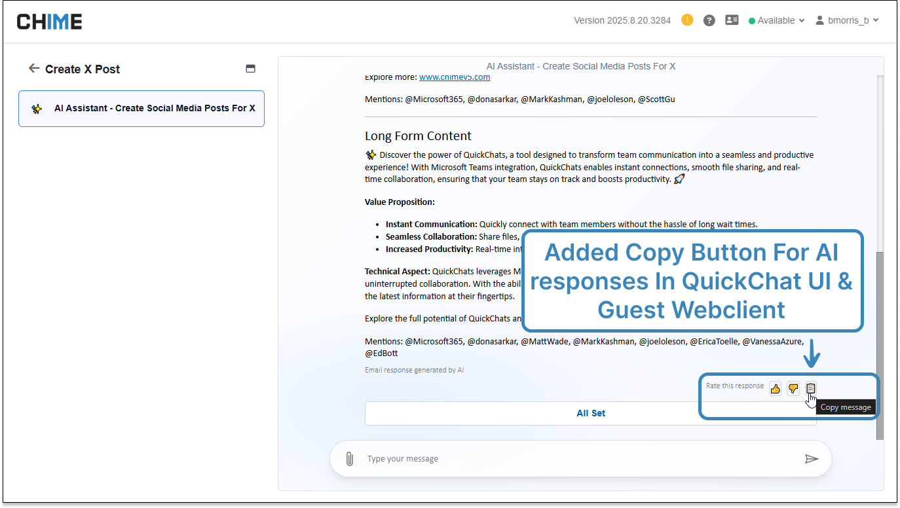Click the Version 2025.8.20.3284 text
The height and width of the screenshot is (508, 900).
pos(622,20)
